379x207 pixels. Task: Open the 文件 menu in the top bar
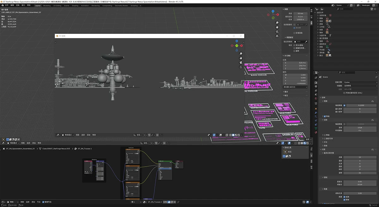tap(7, 5)
